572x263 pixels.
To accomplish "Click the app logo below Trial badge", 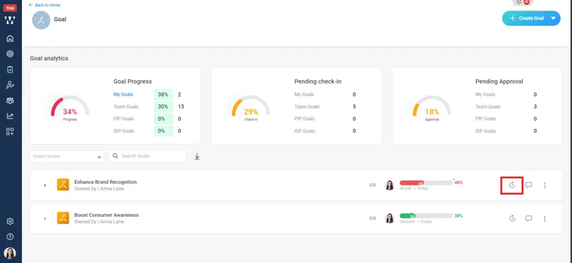I will [10, 21].
